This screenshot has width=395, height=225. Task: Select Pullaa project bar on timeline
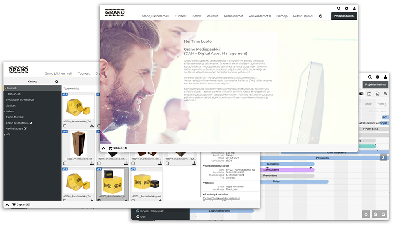click(x=294, y=182)
